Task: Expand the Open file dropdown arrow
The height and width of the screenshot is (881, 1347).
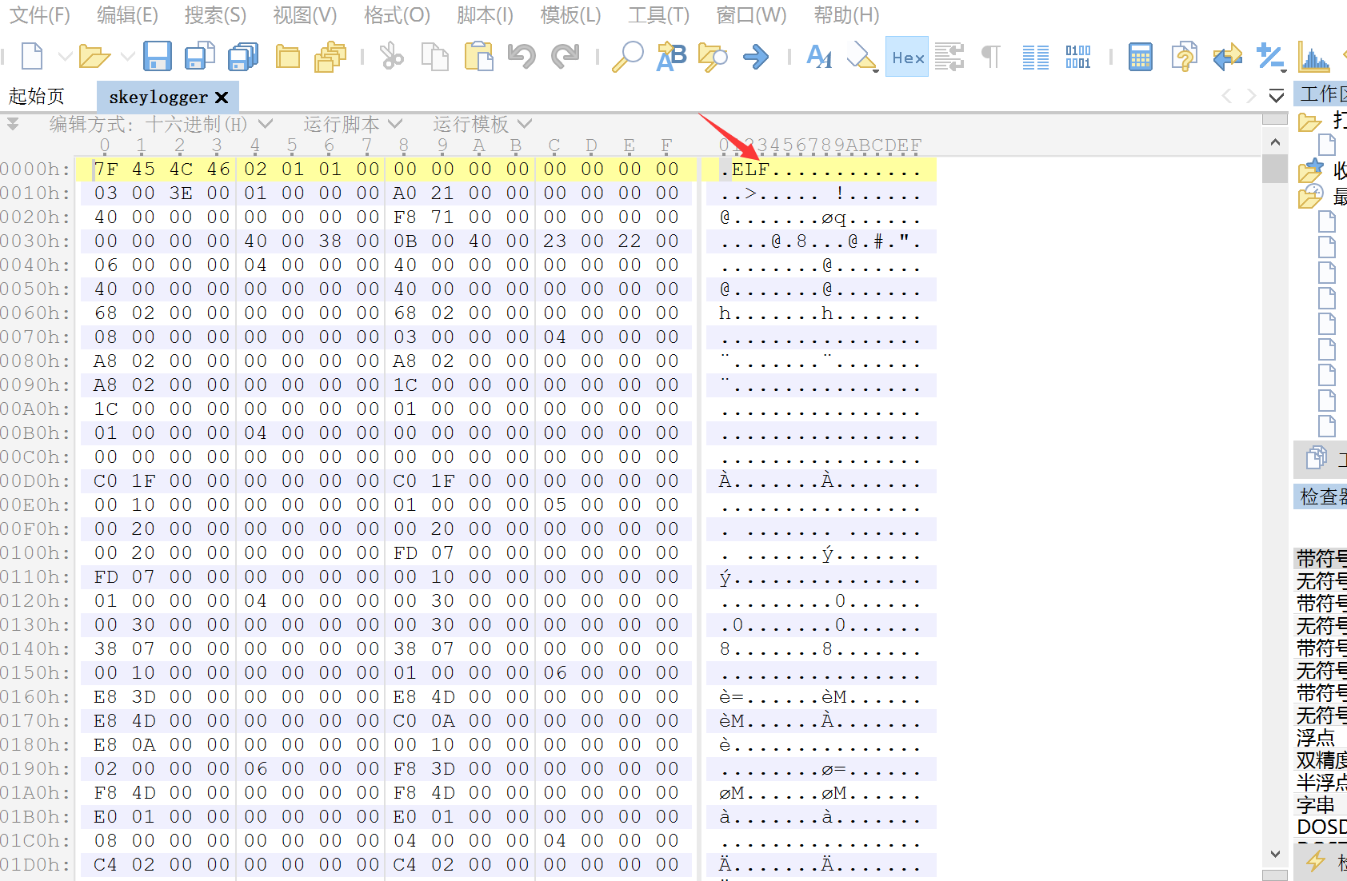Action: pos(127,57)
